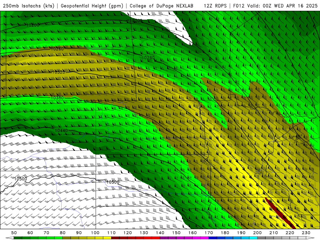Click the '60' color bar value
Viewport: 320px width, 240px height.
(30, 233)
